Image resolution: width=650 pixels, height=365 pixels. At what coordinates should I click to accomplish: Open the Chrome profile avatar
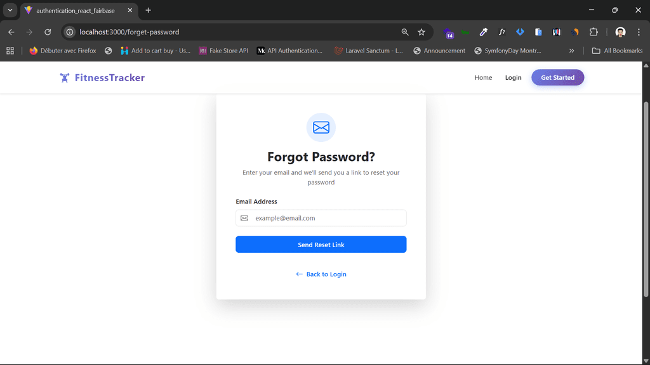(x=620, y=32)
